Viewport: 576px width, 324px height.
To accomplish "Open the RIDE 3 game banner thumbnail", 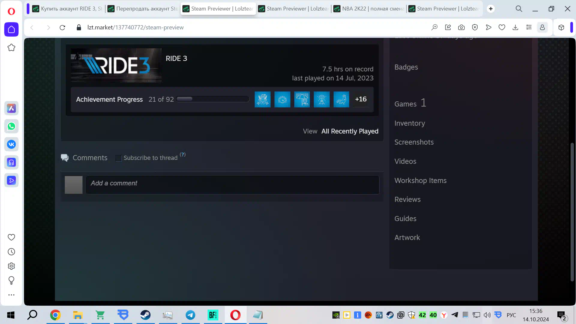I will (x=116, y=65).
